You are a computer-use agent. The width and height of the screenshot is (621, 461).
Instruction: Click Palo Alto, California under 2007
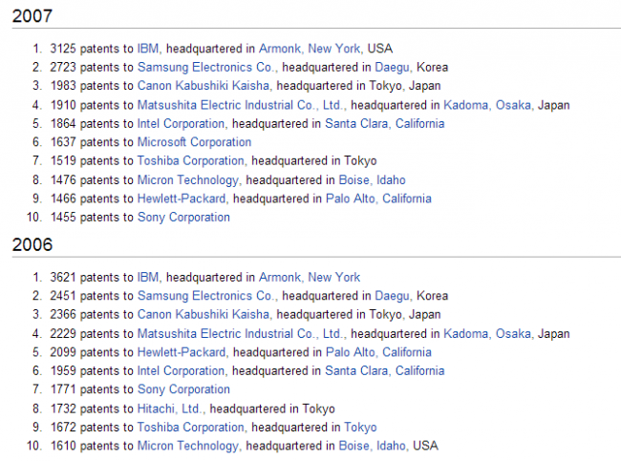377,199
